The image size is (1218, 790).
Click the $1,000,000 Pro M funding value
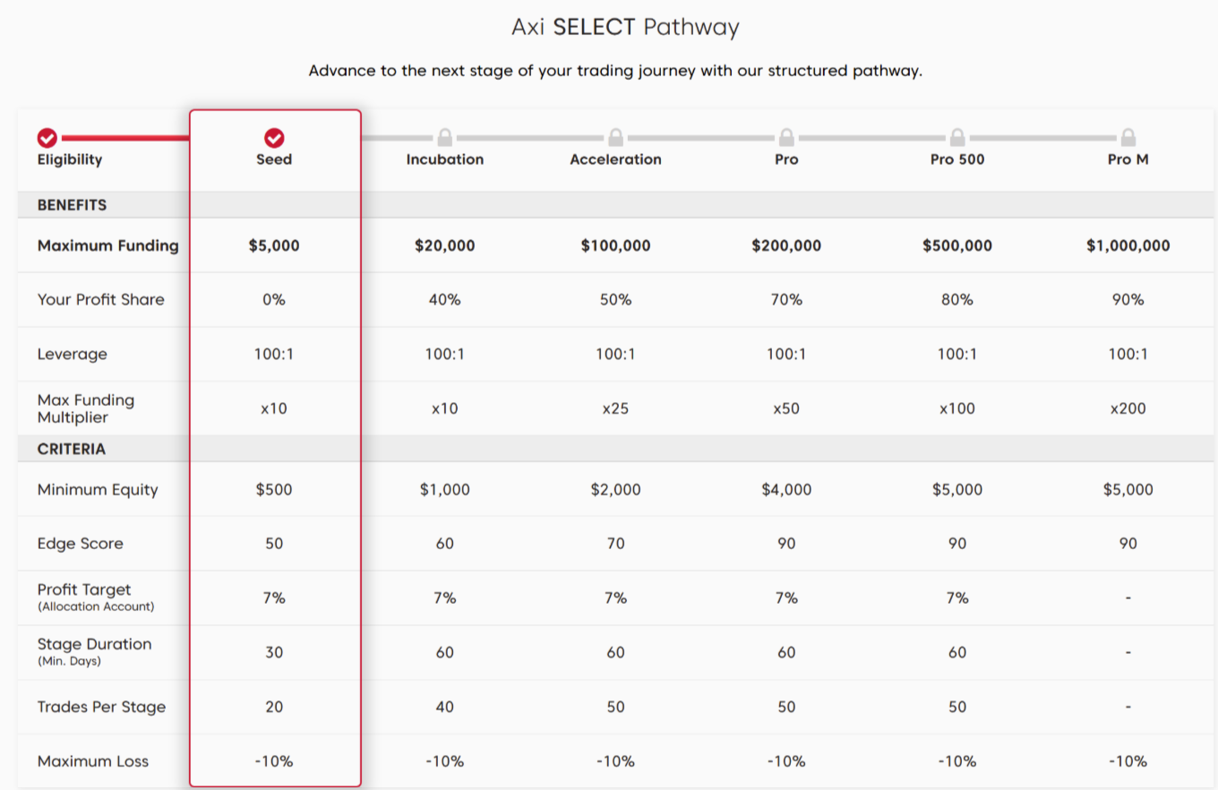pyautogui.click(x=1128, y=245)
